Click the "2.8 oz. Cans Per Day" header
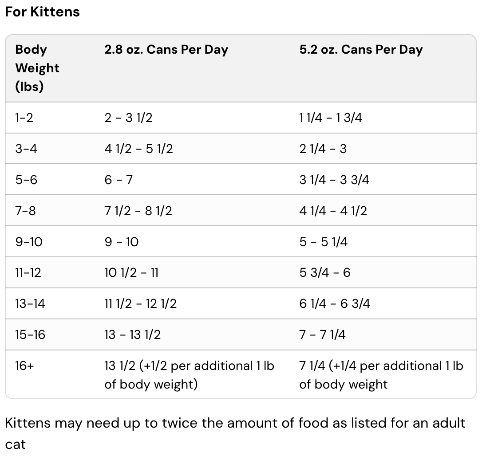The height and width of the screenshot is (456, 490). (x=166, y=50)
